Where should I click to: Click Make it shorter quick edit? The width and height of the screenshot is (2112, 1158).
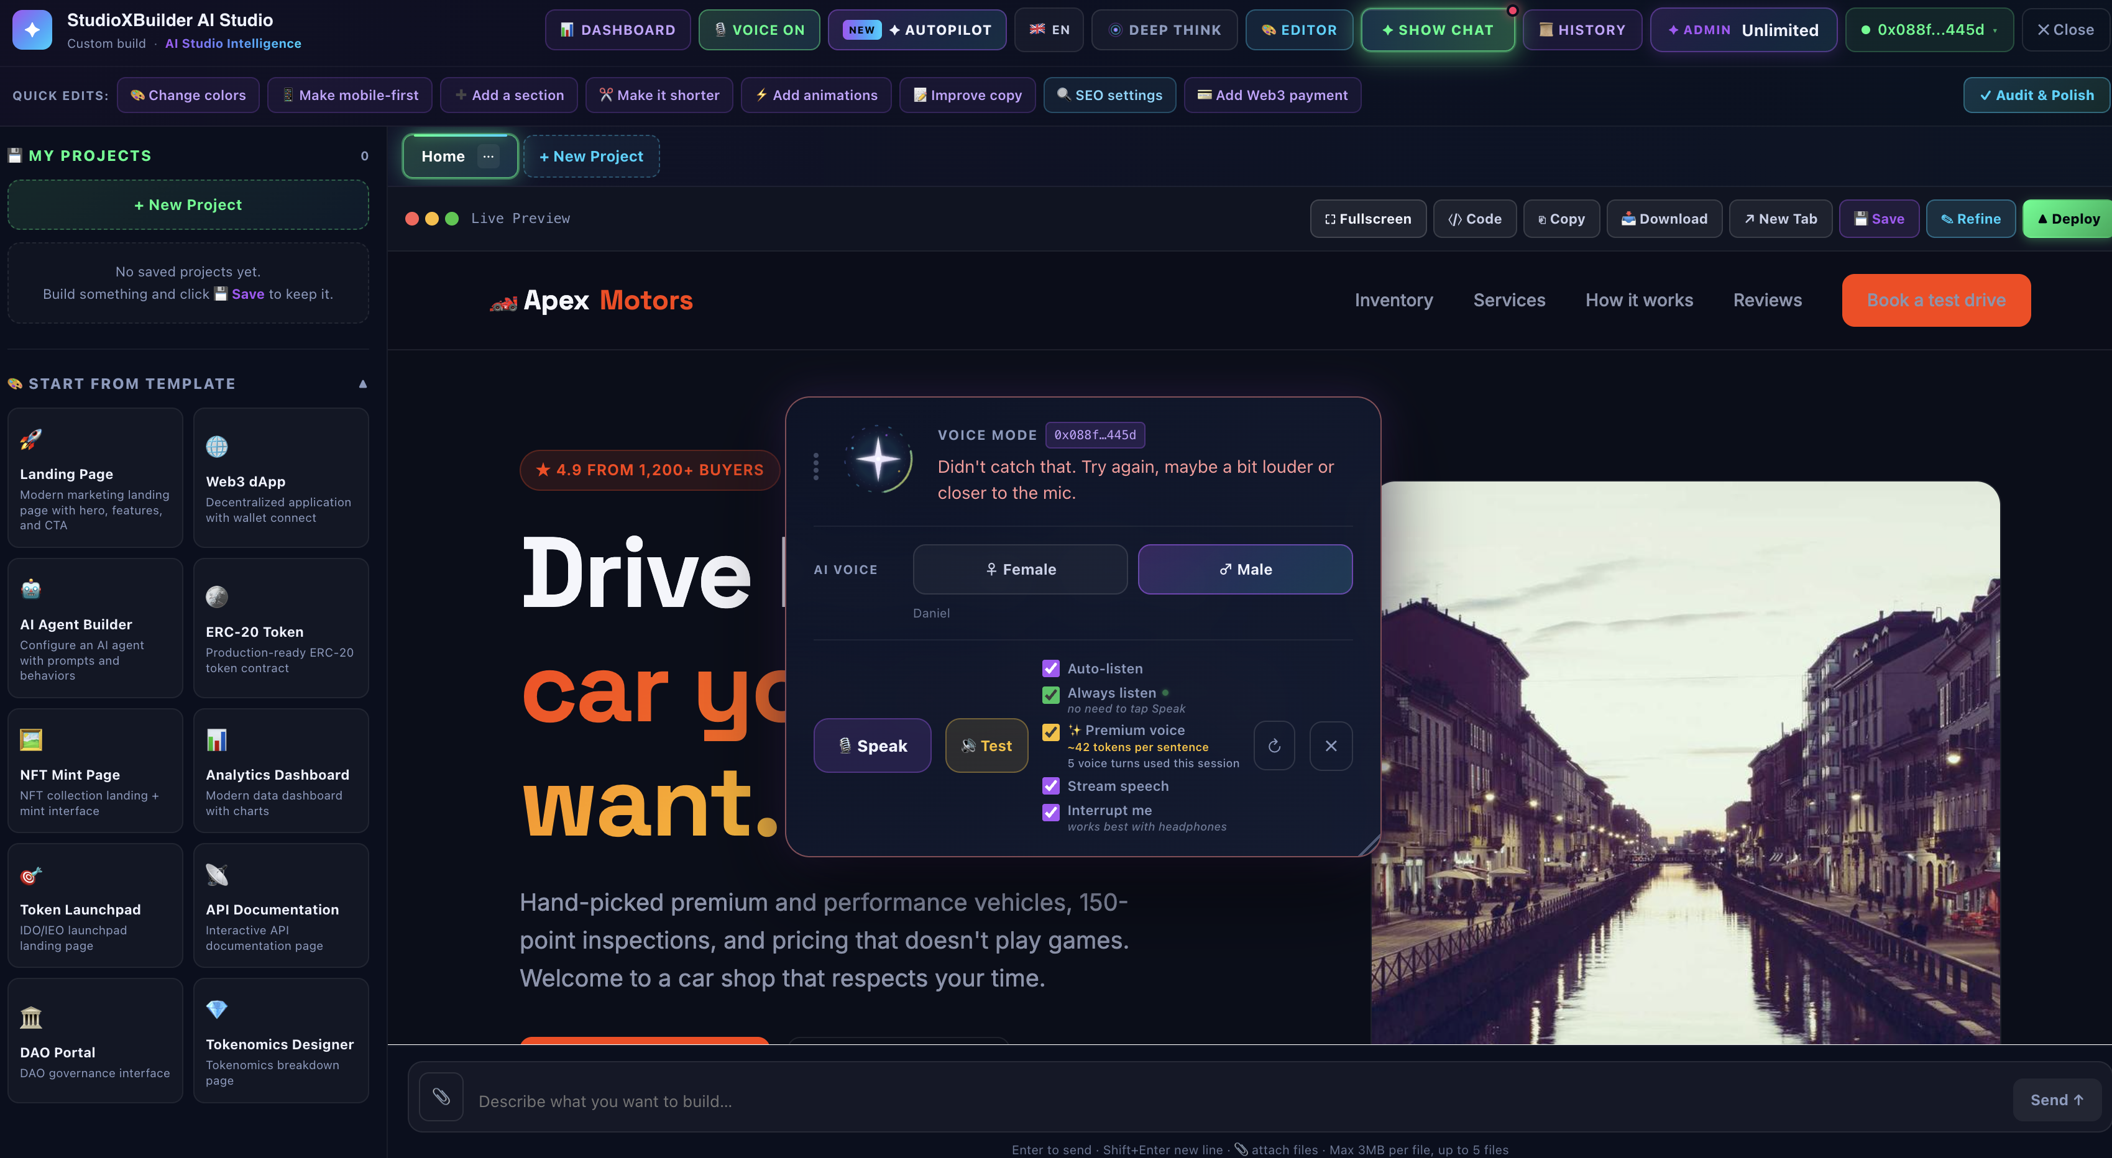659,95
